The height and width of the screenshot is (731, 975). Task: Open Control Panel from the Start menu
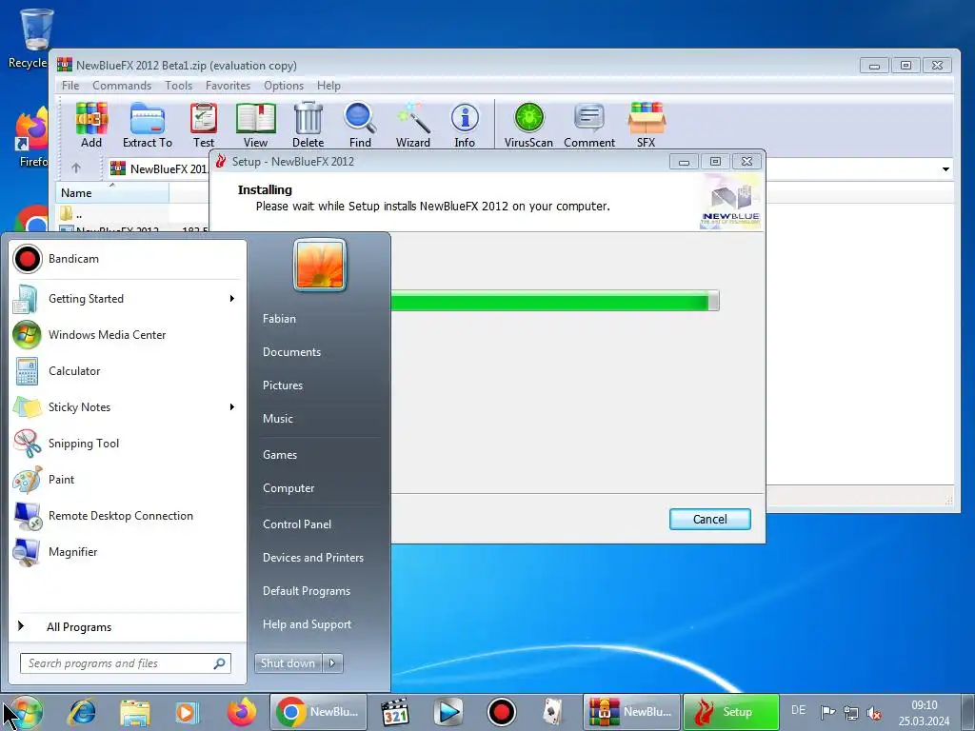pyautogui.click(x=297, y=524)
